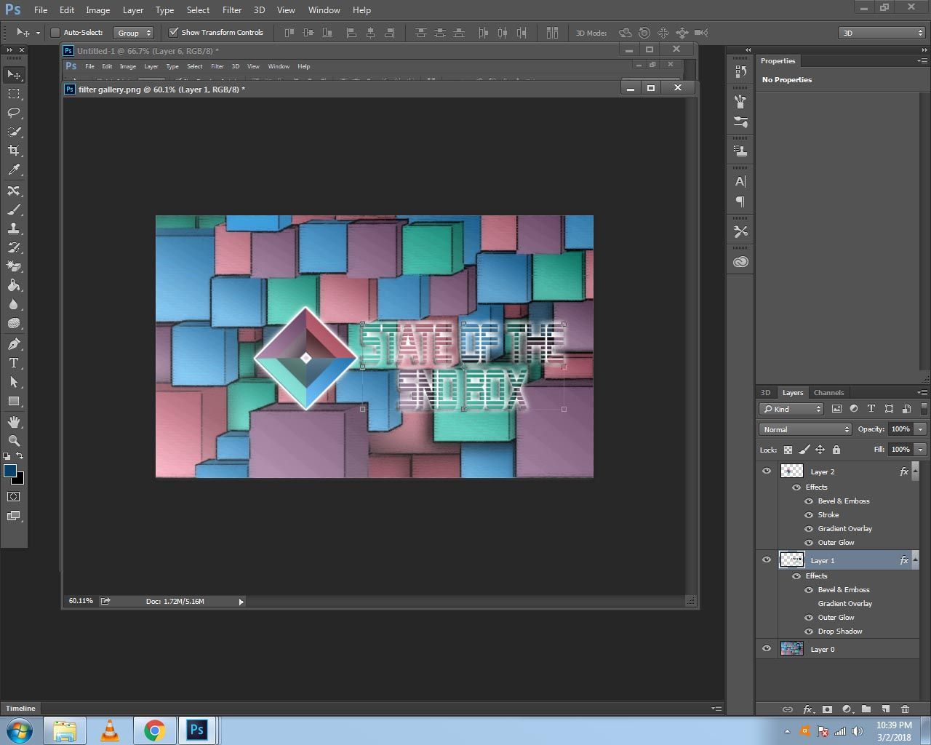
Task: Click the Delete layer trash icon
Action: coord(905,709)
